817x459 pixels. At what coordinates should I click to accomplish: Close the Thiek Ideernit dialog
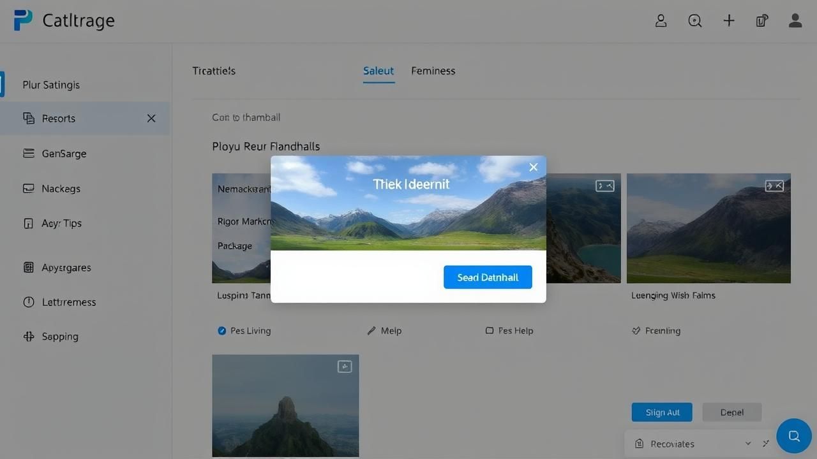coord(534,167)
